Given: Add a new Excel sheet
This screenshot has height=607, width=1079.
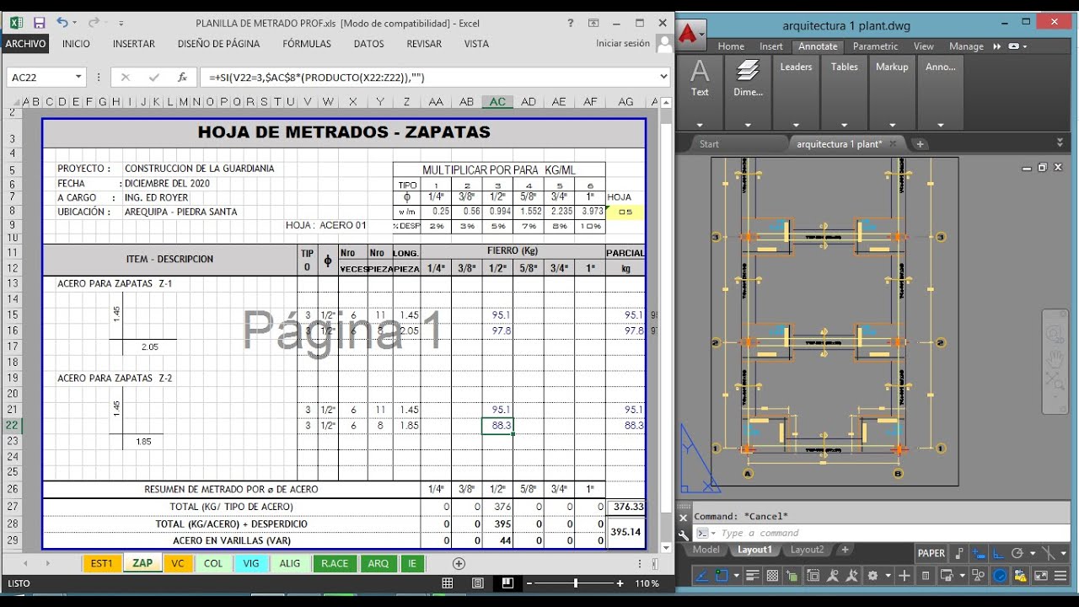Looking at the screenshot, I should [459, 563].
